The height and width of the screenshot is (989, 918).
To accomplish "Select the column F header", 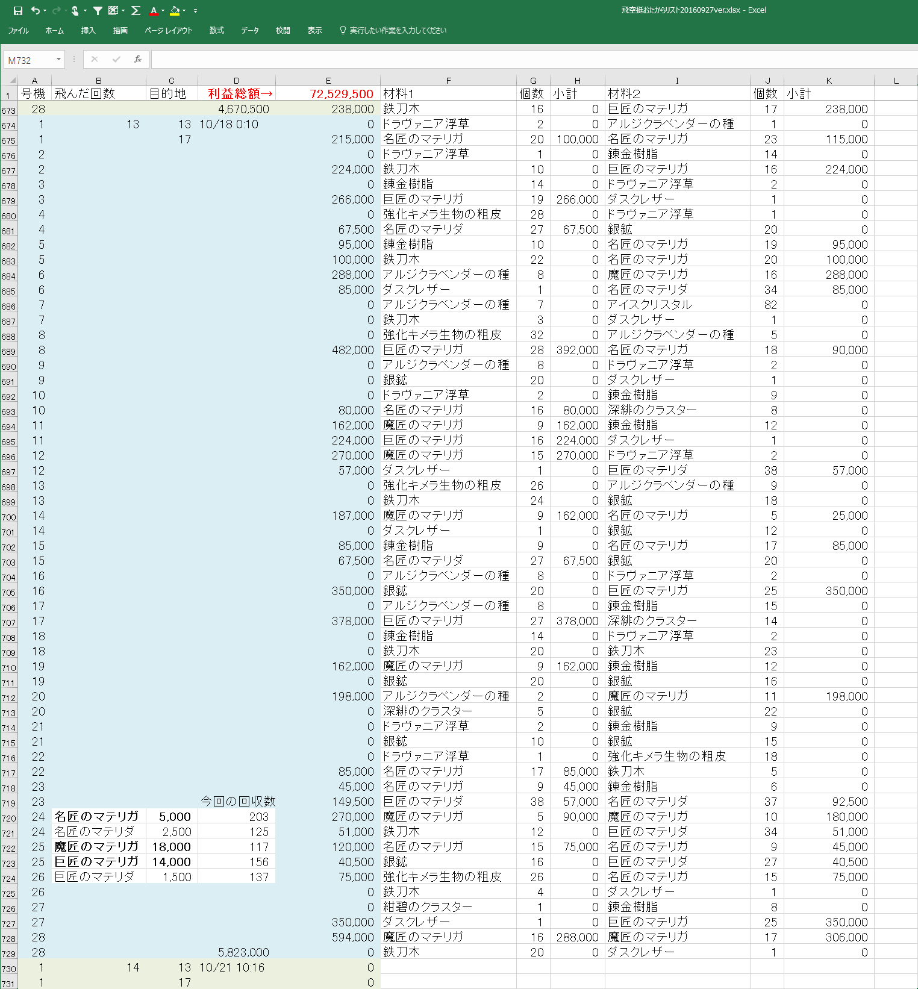I will tap(448, 81).
